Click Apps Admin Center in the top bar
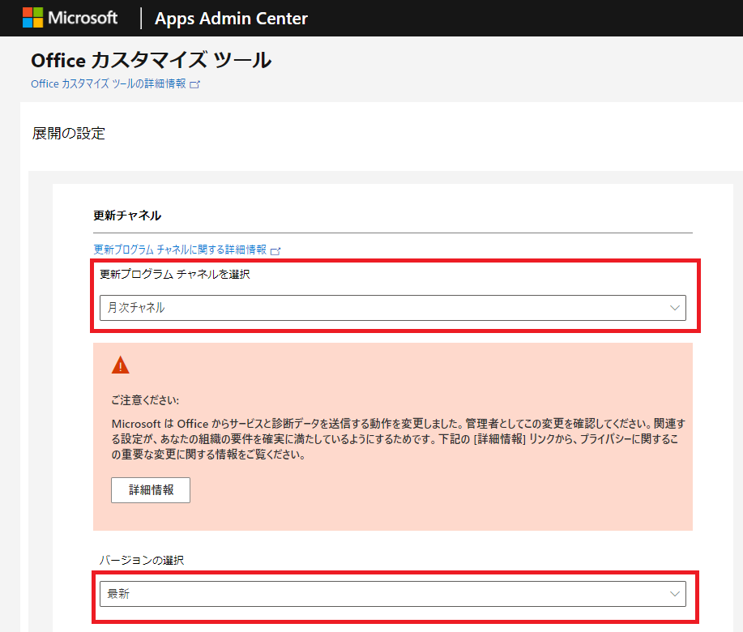This screenshot has width=743, height=632. (x=231, y=18)
